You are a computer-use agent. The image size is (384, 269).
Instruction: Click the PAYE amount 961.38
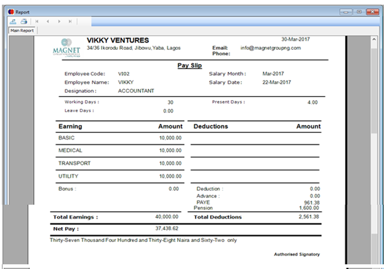(x=312, y=203)
